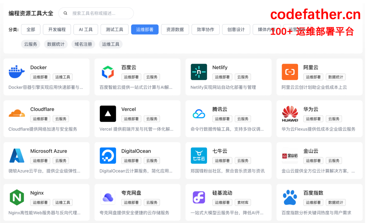Viewport: 370px width, 223px height.
Task: Enable the 域名注册 filter
Action: coord(83,44)
